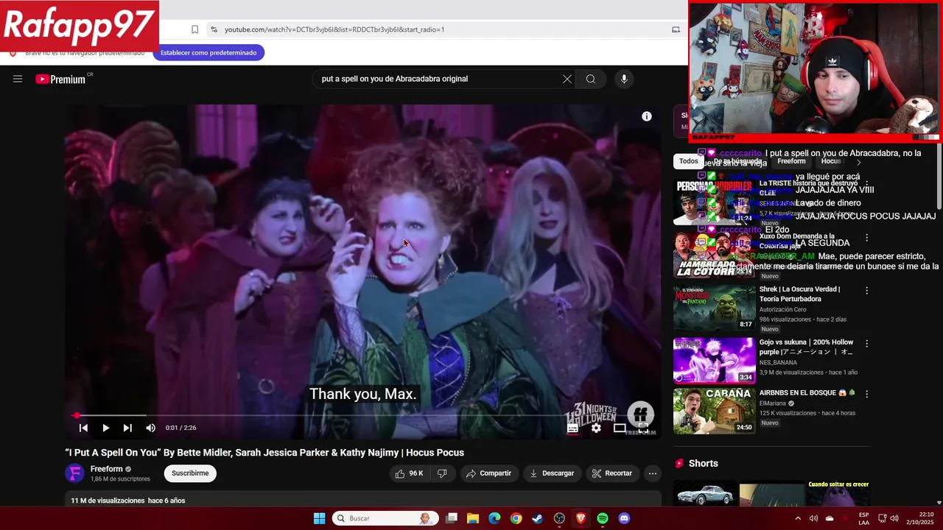Open OBS Studio from taskbar
Viewport: 943px width, 530px height.
click(x=559, y=518)
